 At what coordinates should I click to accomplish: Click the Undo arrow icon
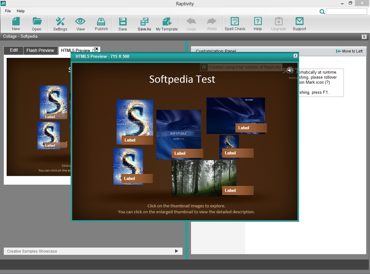tap(191, 24)
